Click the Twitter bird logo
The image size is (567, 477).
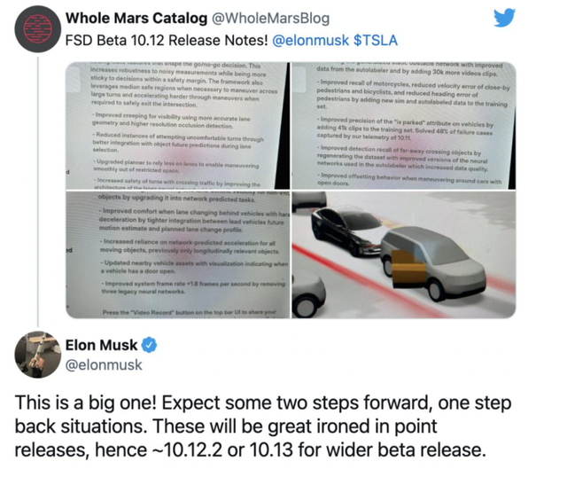point(504,18)
